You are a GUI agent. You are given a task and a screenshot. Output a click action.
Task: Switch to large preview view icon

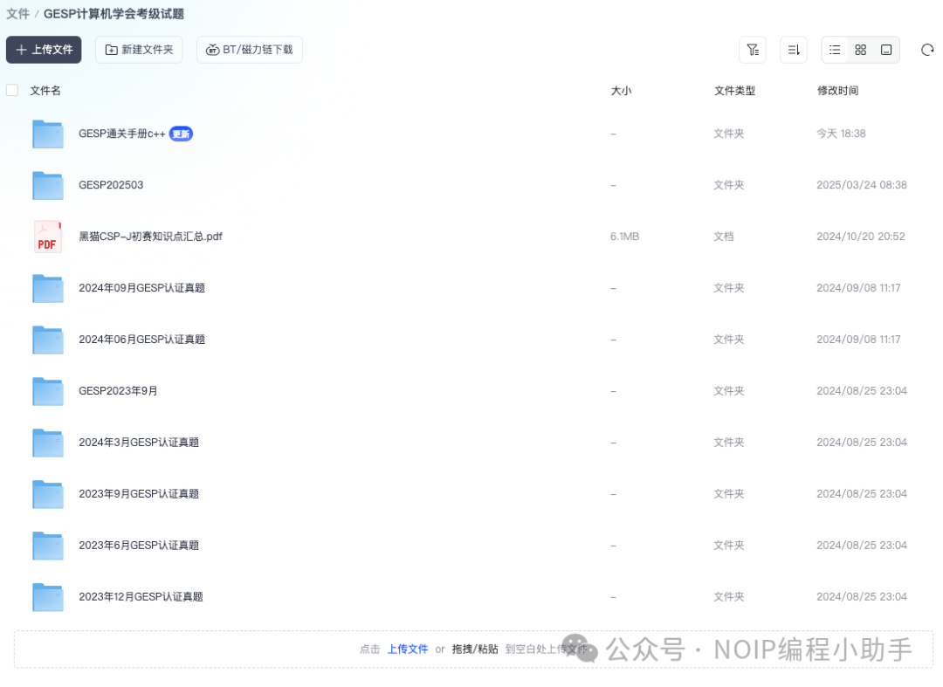click(886, 50)
